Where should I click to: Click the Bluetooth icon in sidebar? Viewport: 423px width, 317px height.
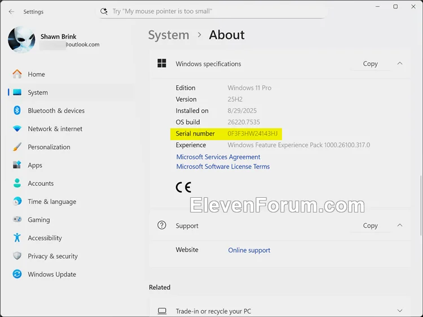[17, 110]
